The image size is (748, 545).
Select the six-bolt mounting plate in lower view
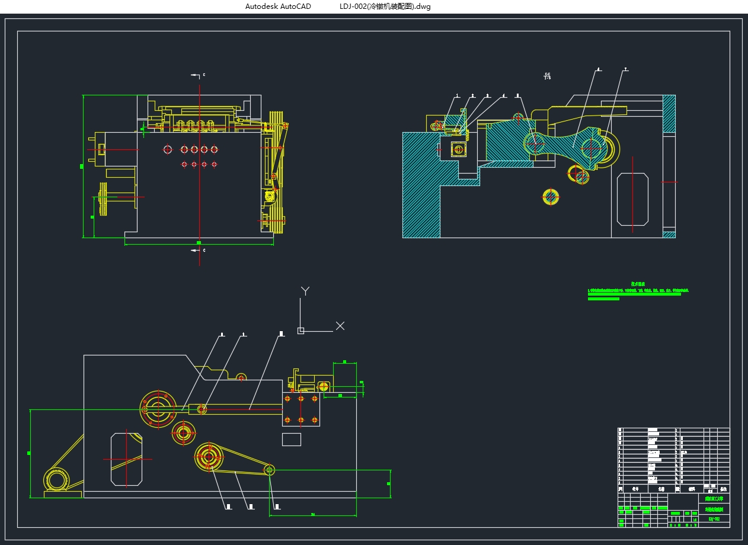pos(301,409)
